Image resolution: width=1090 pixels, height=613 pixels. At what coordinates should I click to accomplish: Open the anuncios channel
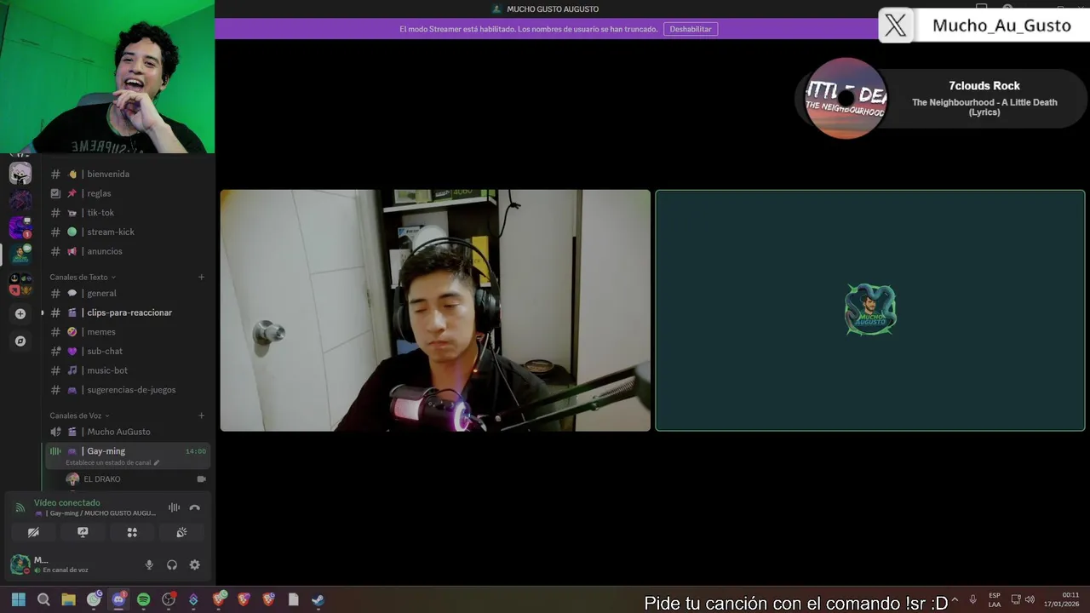(x=128, y=251)
